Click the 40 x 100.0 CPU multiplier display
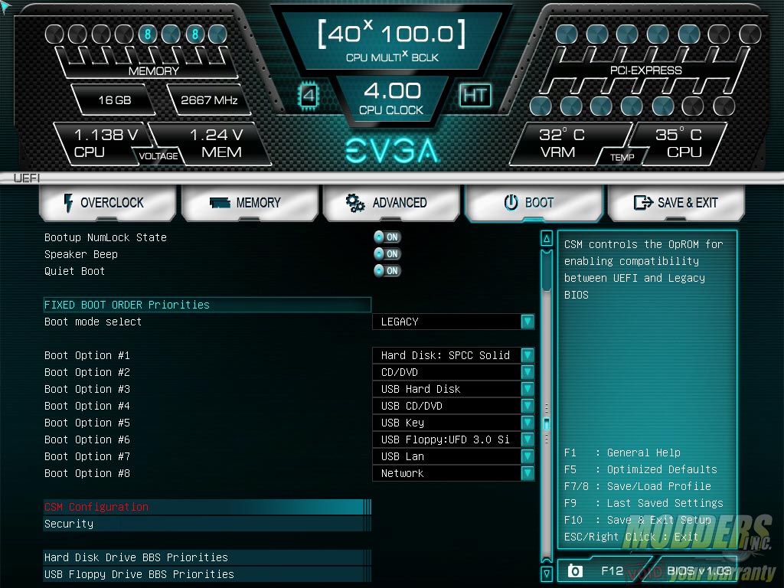The image size is (784, 588). [x=392, y=41]
